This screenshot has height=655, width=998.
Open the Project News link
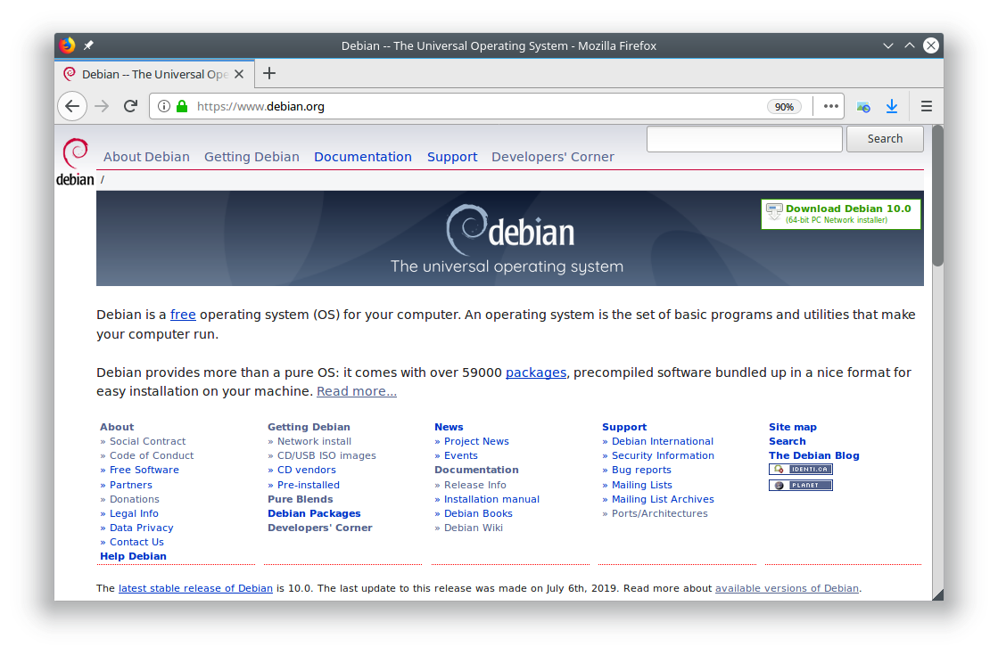point(476,441)
